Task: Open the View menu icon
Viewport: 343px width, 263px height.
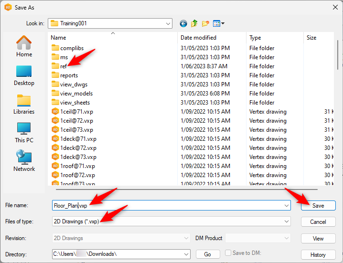Action: point(218,23)
